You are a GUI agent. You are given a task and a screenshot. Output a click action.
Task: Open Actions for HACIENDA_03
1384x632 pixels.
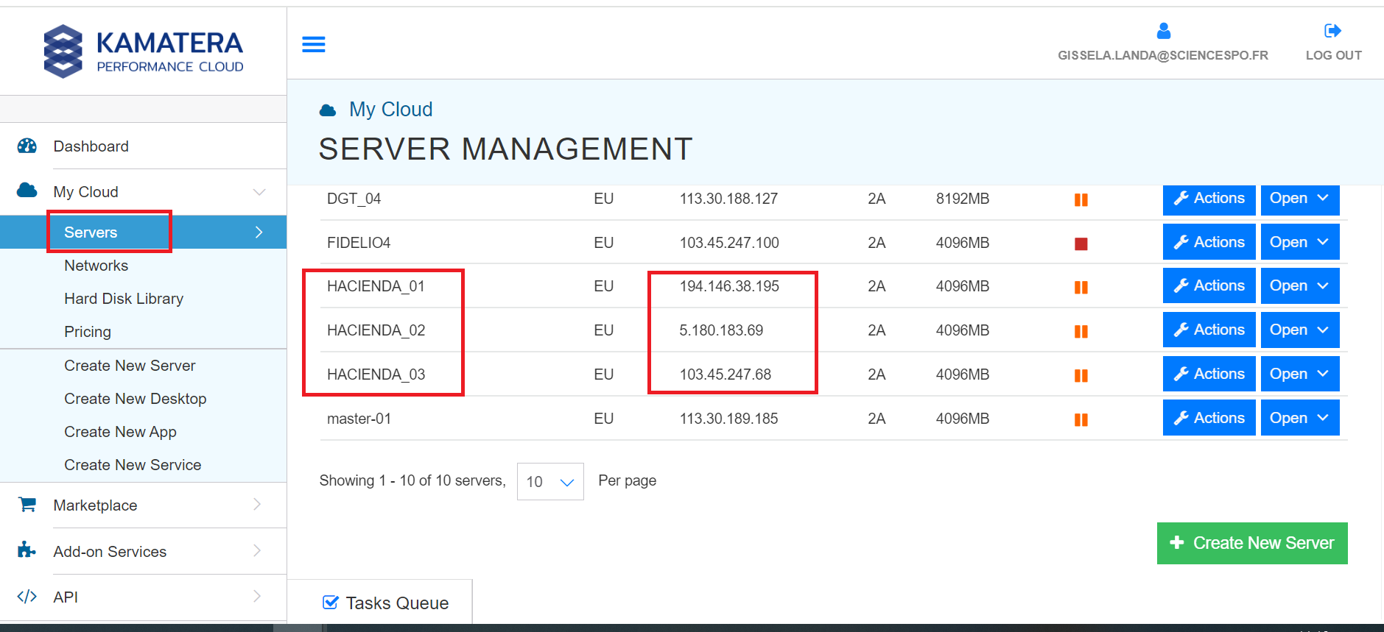coord(1209,374)
